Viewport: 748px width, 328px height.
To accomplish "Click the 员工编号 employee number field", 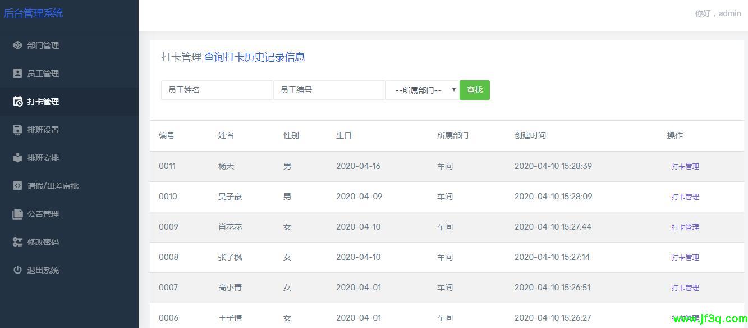I will [x=329, y=90].
